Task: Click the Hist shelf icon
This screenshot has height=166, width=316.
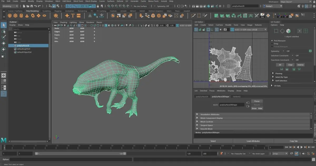Action: [262, 16]
